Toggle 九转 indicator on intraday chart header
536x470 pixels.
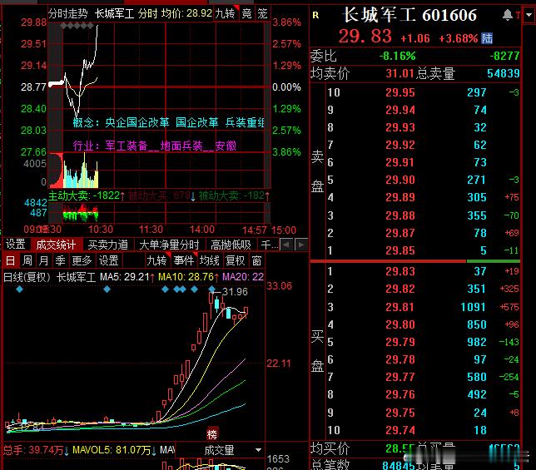(226, 13)
